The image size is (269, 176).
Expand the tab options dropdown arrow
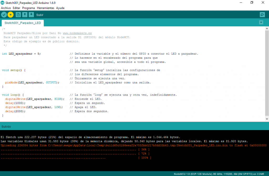(261, 22)
